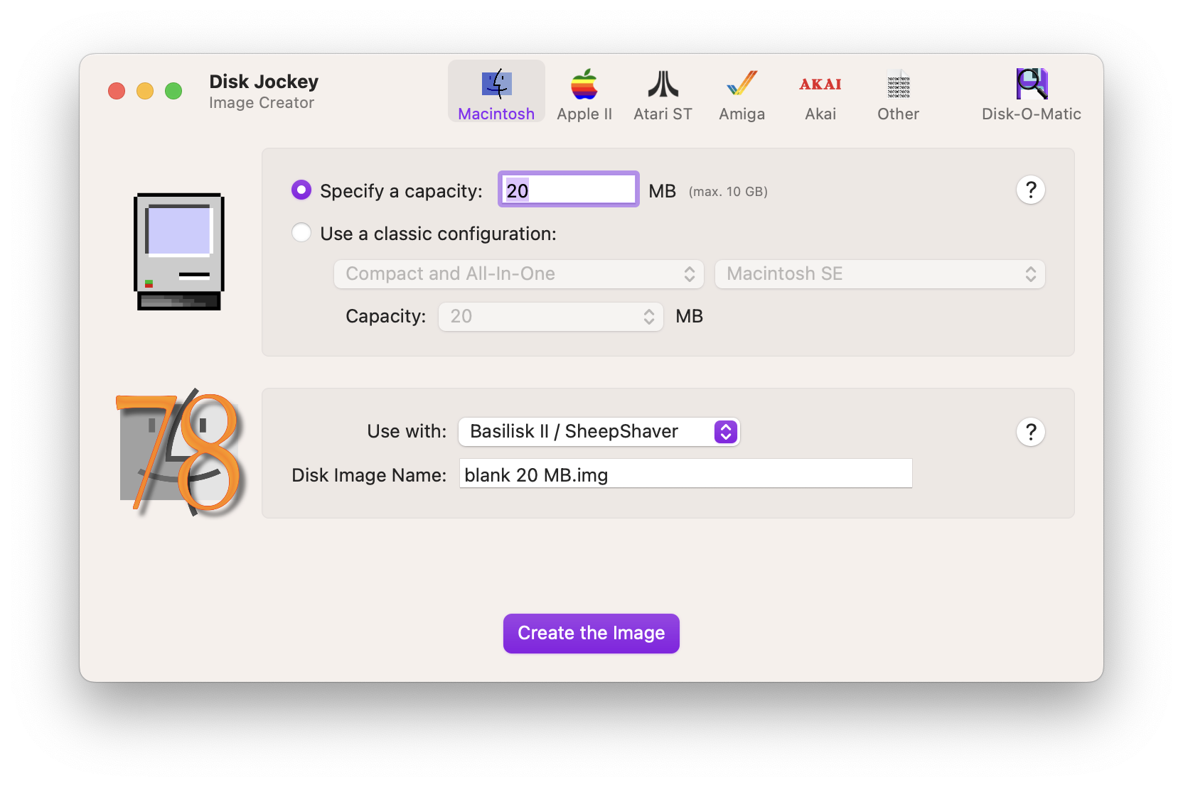Launch Disk-O-Matic magnifier icon
This screenshot has height=787, width=1183.
pos(1031,85)
